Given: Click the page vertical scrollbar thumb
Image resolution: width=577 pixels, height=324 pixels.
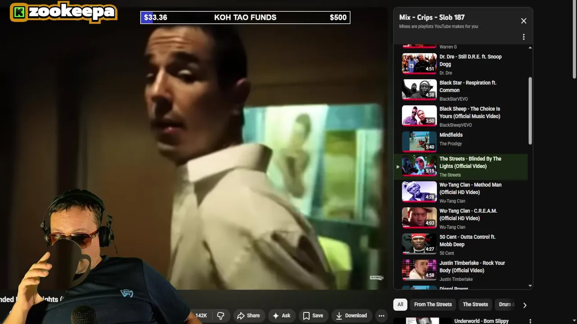Looking at the screenshot, I should (x=574, y=40).
